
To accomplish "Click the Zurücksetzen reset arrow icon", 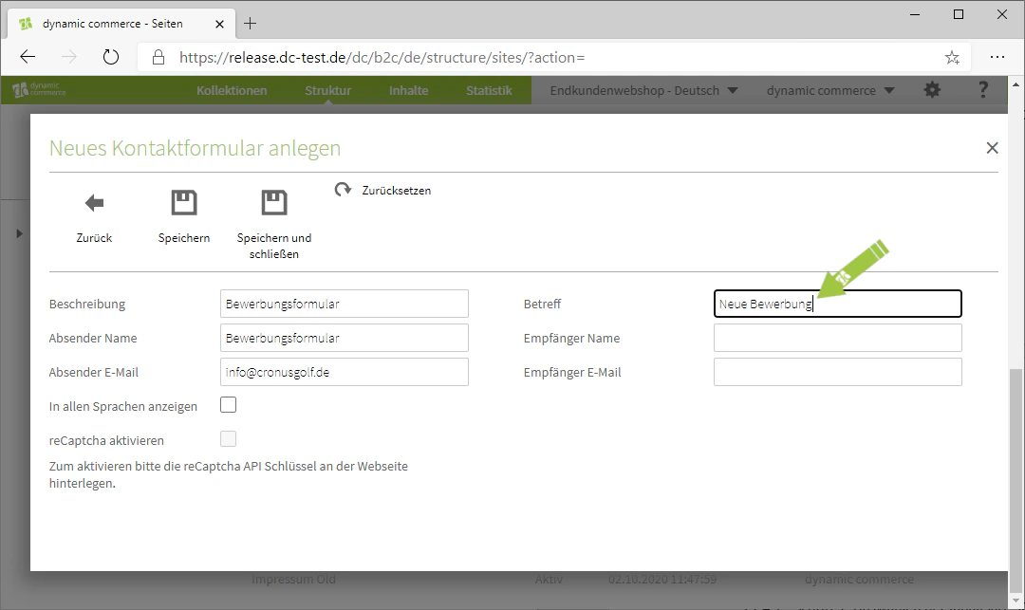I will (344, 190).
